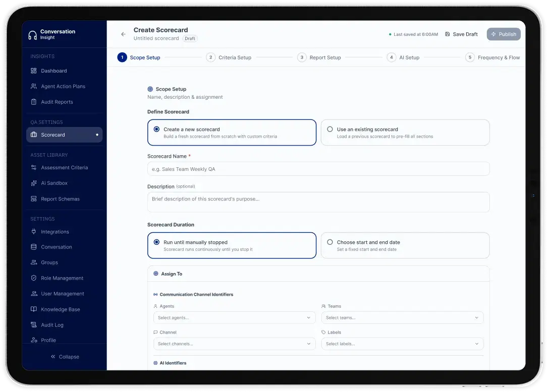This screenshot has width=548, height=392.
Task: Click the Integrations plug icon
Action: click(x=33, y=231)
